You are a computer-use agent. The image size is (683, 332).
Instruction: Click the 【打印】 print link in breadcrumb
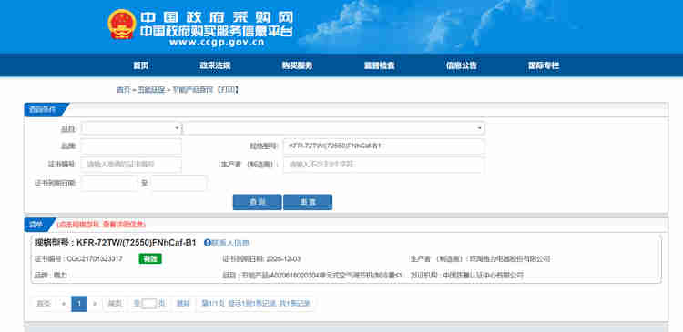click(228, 90)
